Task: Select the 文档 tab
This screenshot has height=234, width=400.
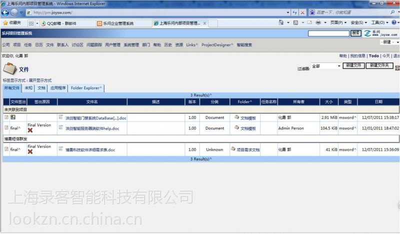Action: click(41, 88)
